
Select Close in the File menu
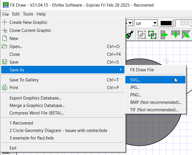pos(63,54)
